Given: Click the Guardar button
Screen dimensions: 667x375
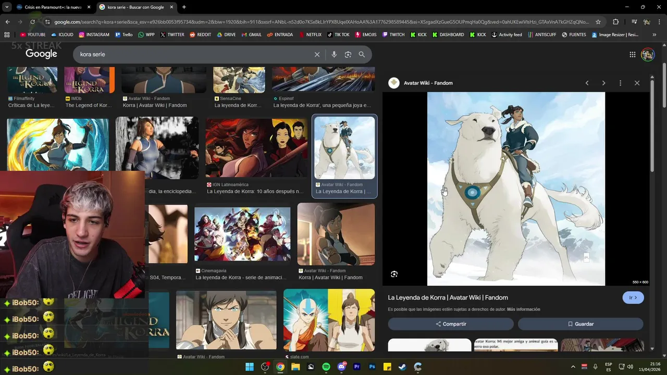Looking at the screenshot, I should point(580,324).
